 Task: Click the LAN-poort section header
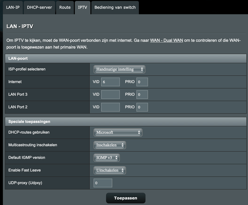tap(126, 58)
